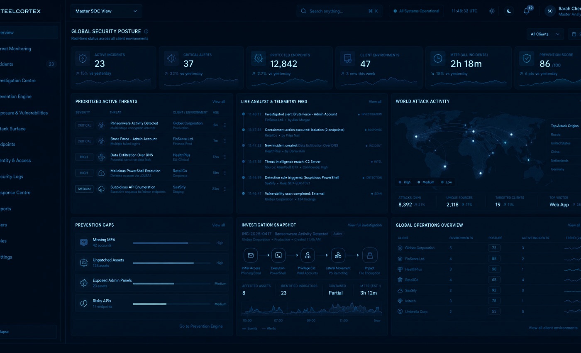Toggle the Alerts series in chart legend

point(269,328)
